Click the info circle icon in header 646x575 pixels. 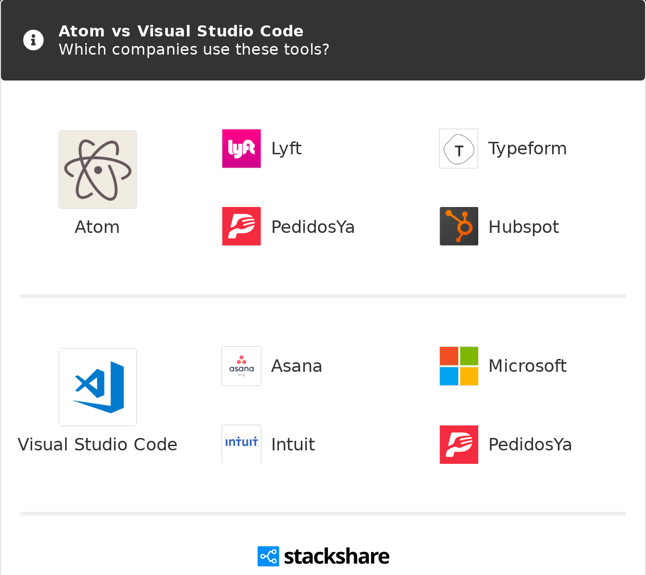[33, 40]
